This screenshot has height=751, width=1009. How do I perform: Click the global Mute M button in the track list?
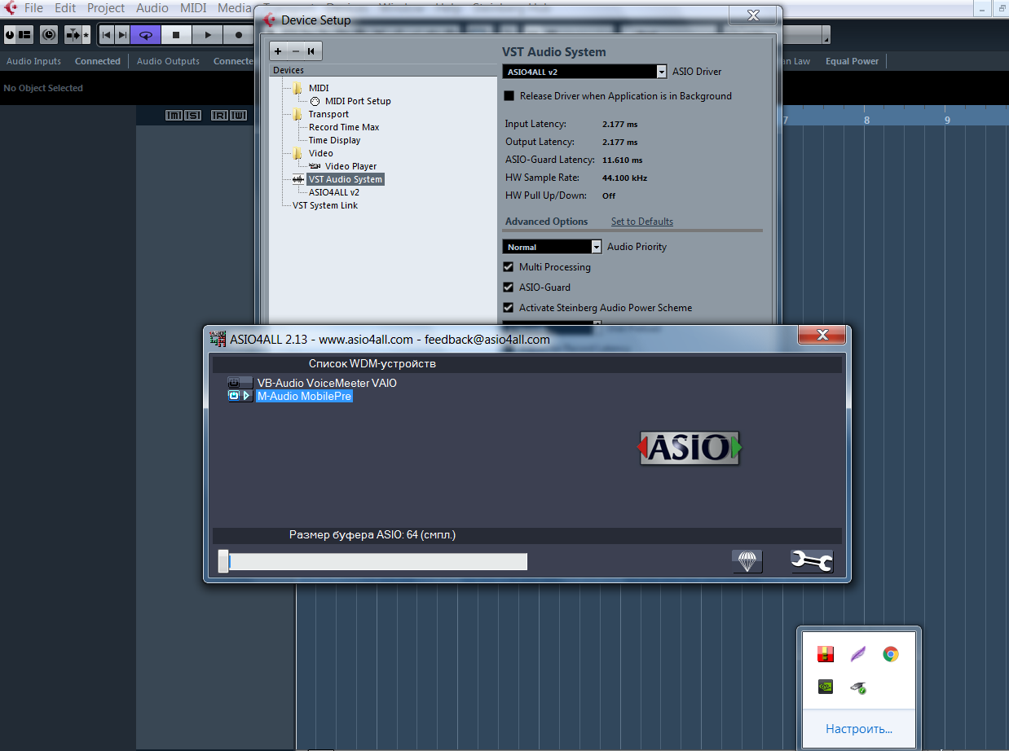click(x=174, y=116)
